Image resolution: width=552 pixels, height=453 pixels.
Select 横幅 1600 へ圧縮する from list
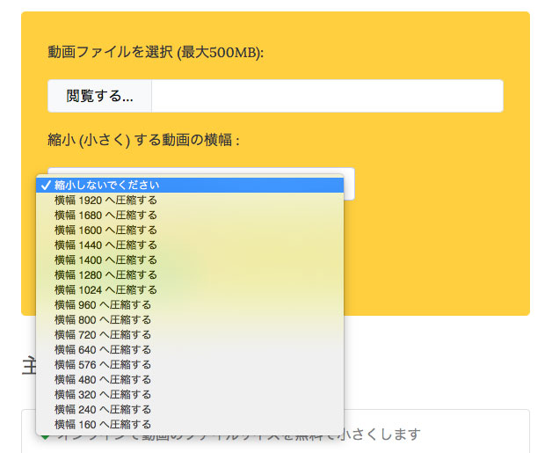pos(105,230)
